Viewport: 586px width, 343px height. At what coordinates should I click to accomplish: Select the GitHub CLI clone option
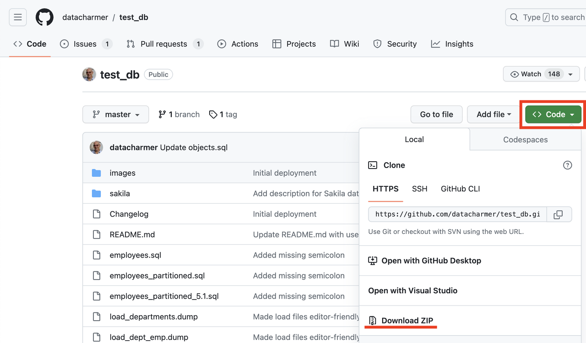[x=461, y=189]
